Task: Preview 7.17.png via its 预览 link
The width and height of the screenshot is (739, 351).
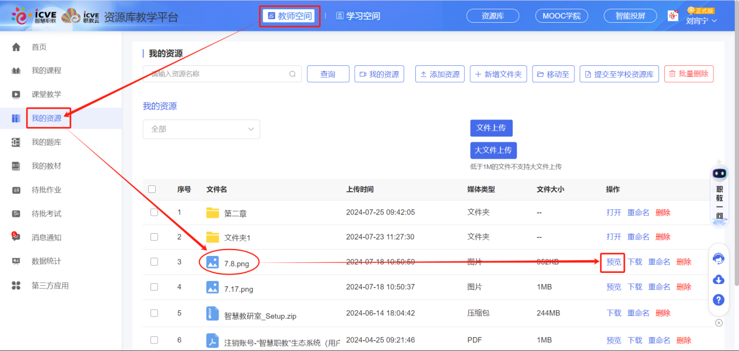Action: tap(613, 287)
